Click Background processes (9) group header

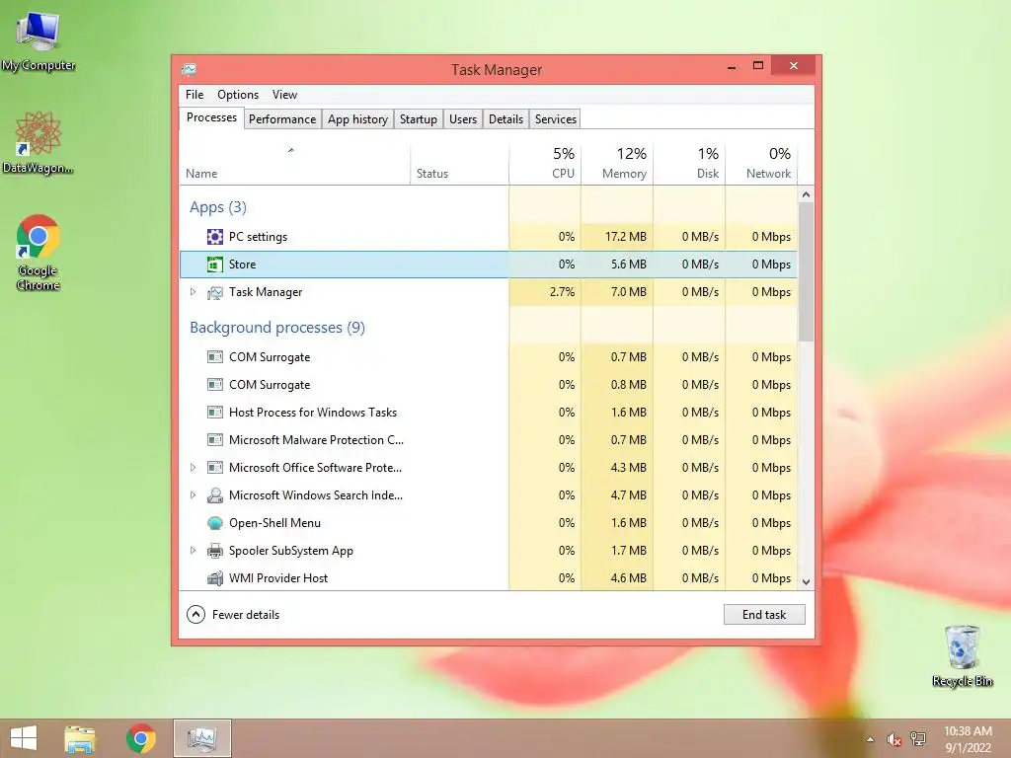tap(277, 328)
